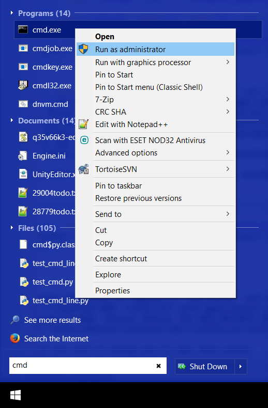
Task: Click the TortoiseSVN turtle icon
Action: 83,169
